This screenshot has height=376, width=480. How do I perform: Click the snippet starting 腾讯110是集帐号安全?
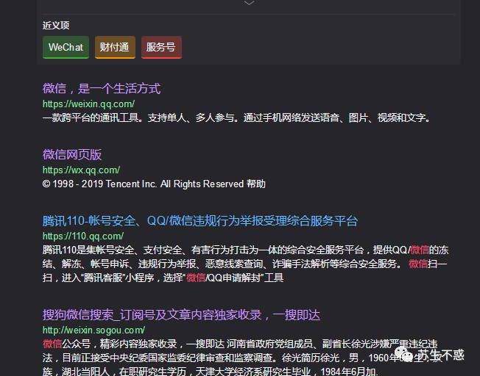(x=245, y=264)
